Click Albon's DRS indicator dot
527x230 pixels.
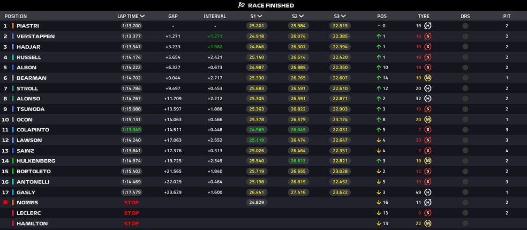[465, 68]
